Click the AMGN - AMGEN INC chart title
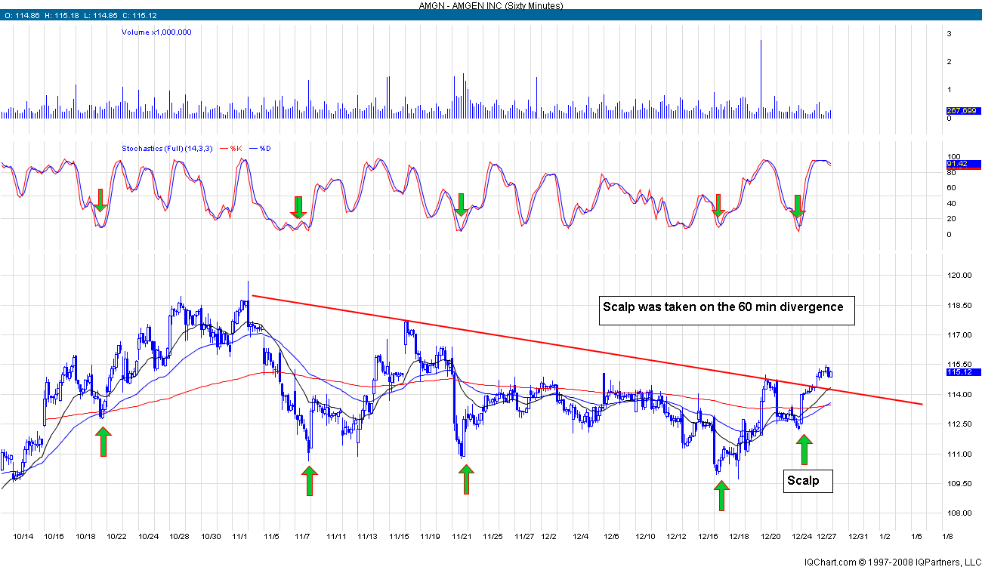This screenshot has width=982, height=567. coord(491,5)
